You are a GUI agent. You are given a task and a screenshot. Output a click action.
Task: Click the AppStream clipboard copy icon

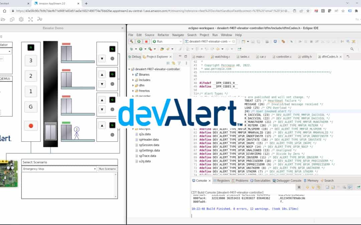12,20
